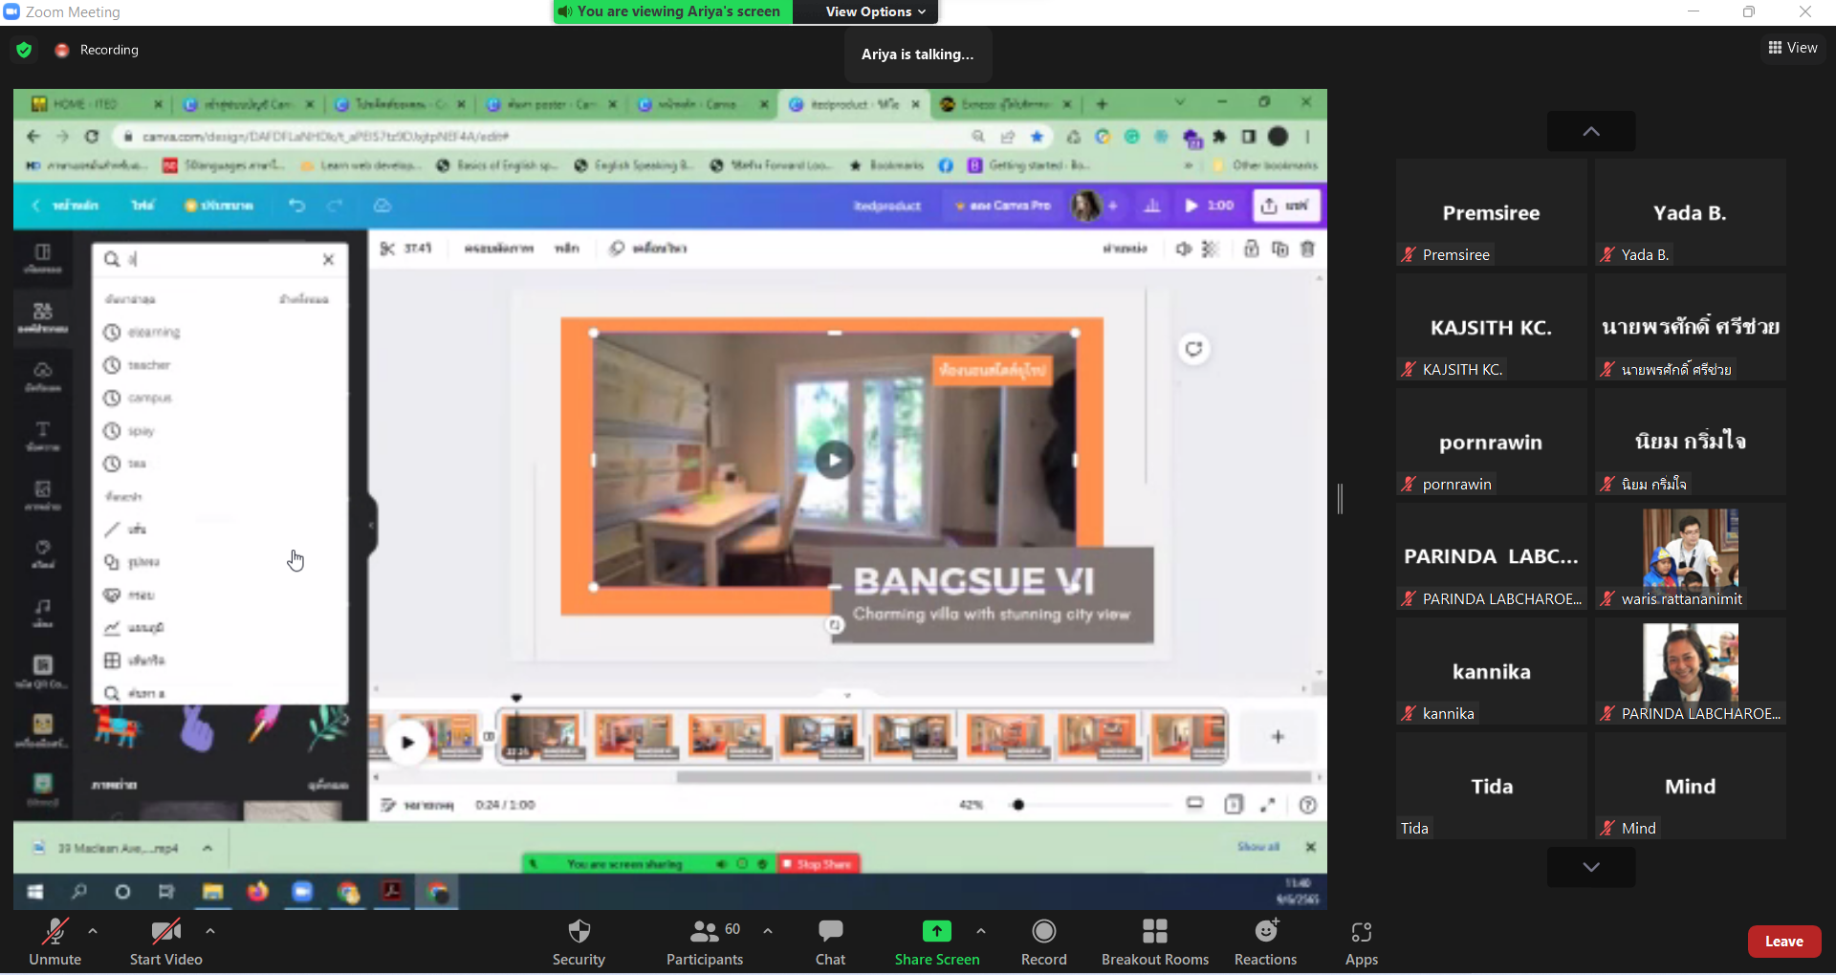
Task: Unmute the microphone in Zoom
Action: (55, 942)
